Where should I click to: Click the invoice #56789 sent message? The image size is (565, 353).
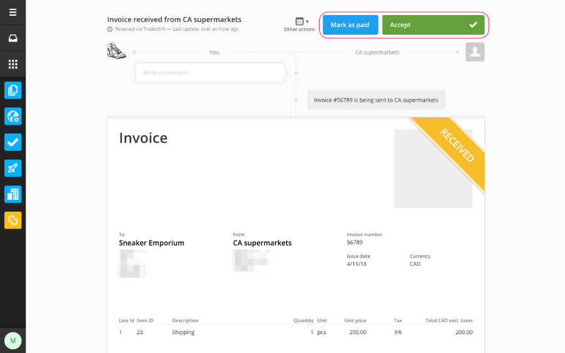click(376, 100)
